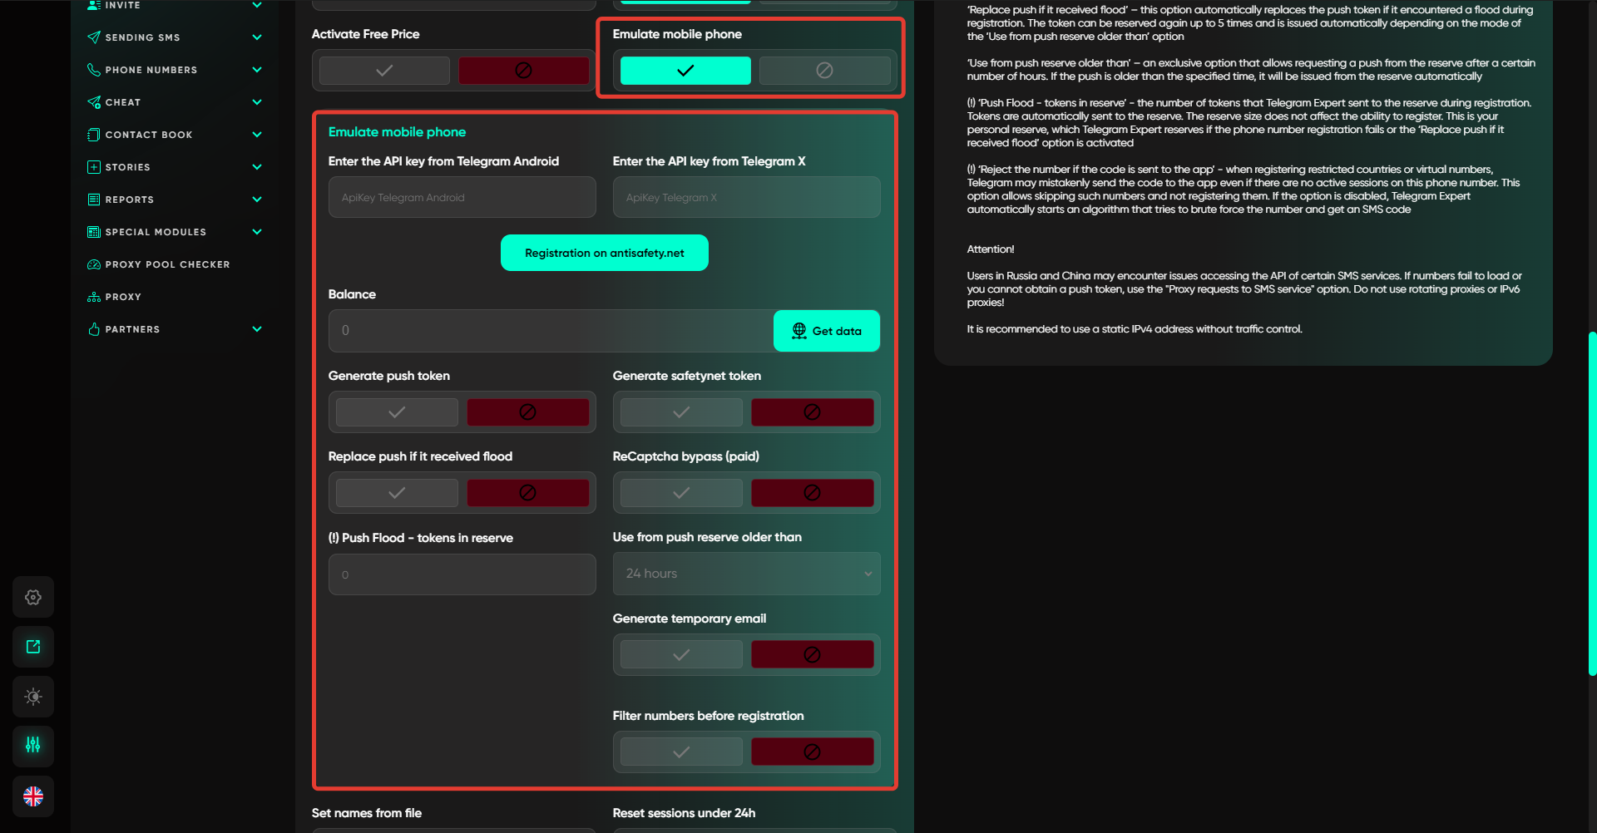Enable Generate push token checkmark
This screenshot has width=1597, height=833.
pyautogui.click(x=397, y=412)
